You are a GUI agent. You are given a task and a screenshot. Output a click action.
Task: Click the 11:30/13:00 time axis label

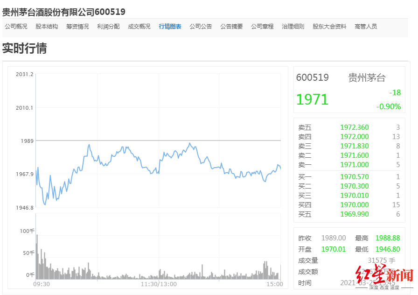[159, 284]
